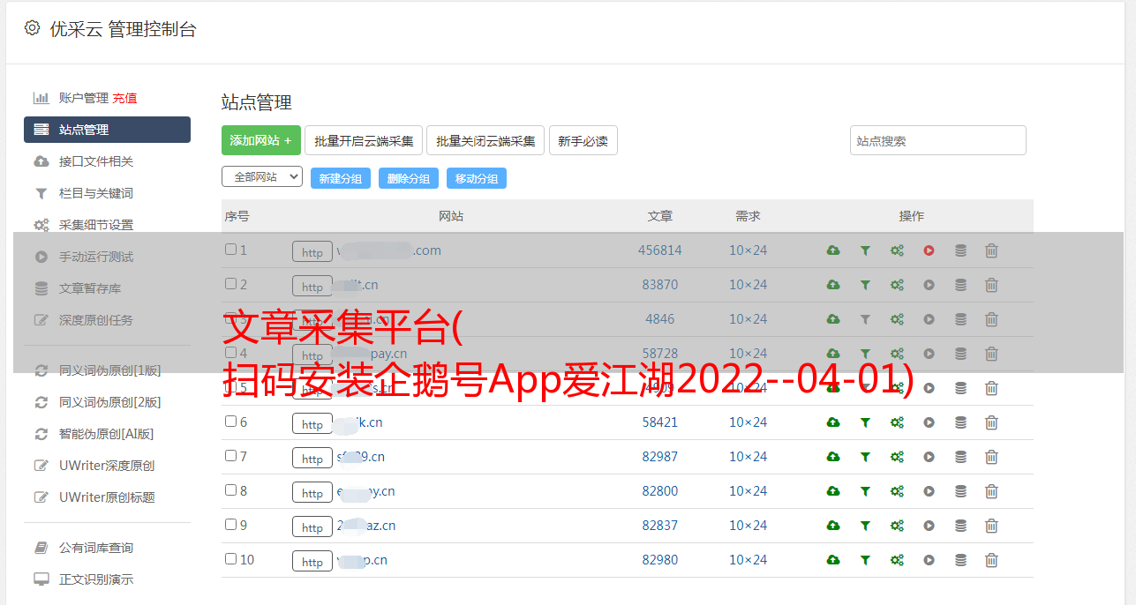The width and height of the screenshot is (1136, 605).
Task: Click the 10×24 value in row 8
Action: [x=749, y=491]
